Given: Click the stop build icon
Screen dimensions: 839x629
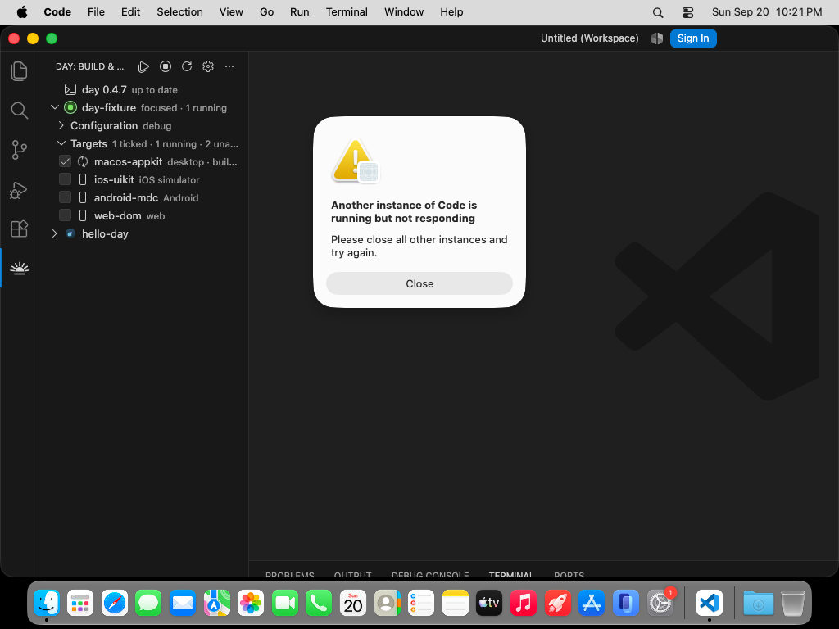Looking at the screenshot, I should point(166,66).
